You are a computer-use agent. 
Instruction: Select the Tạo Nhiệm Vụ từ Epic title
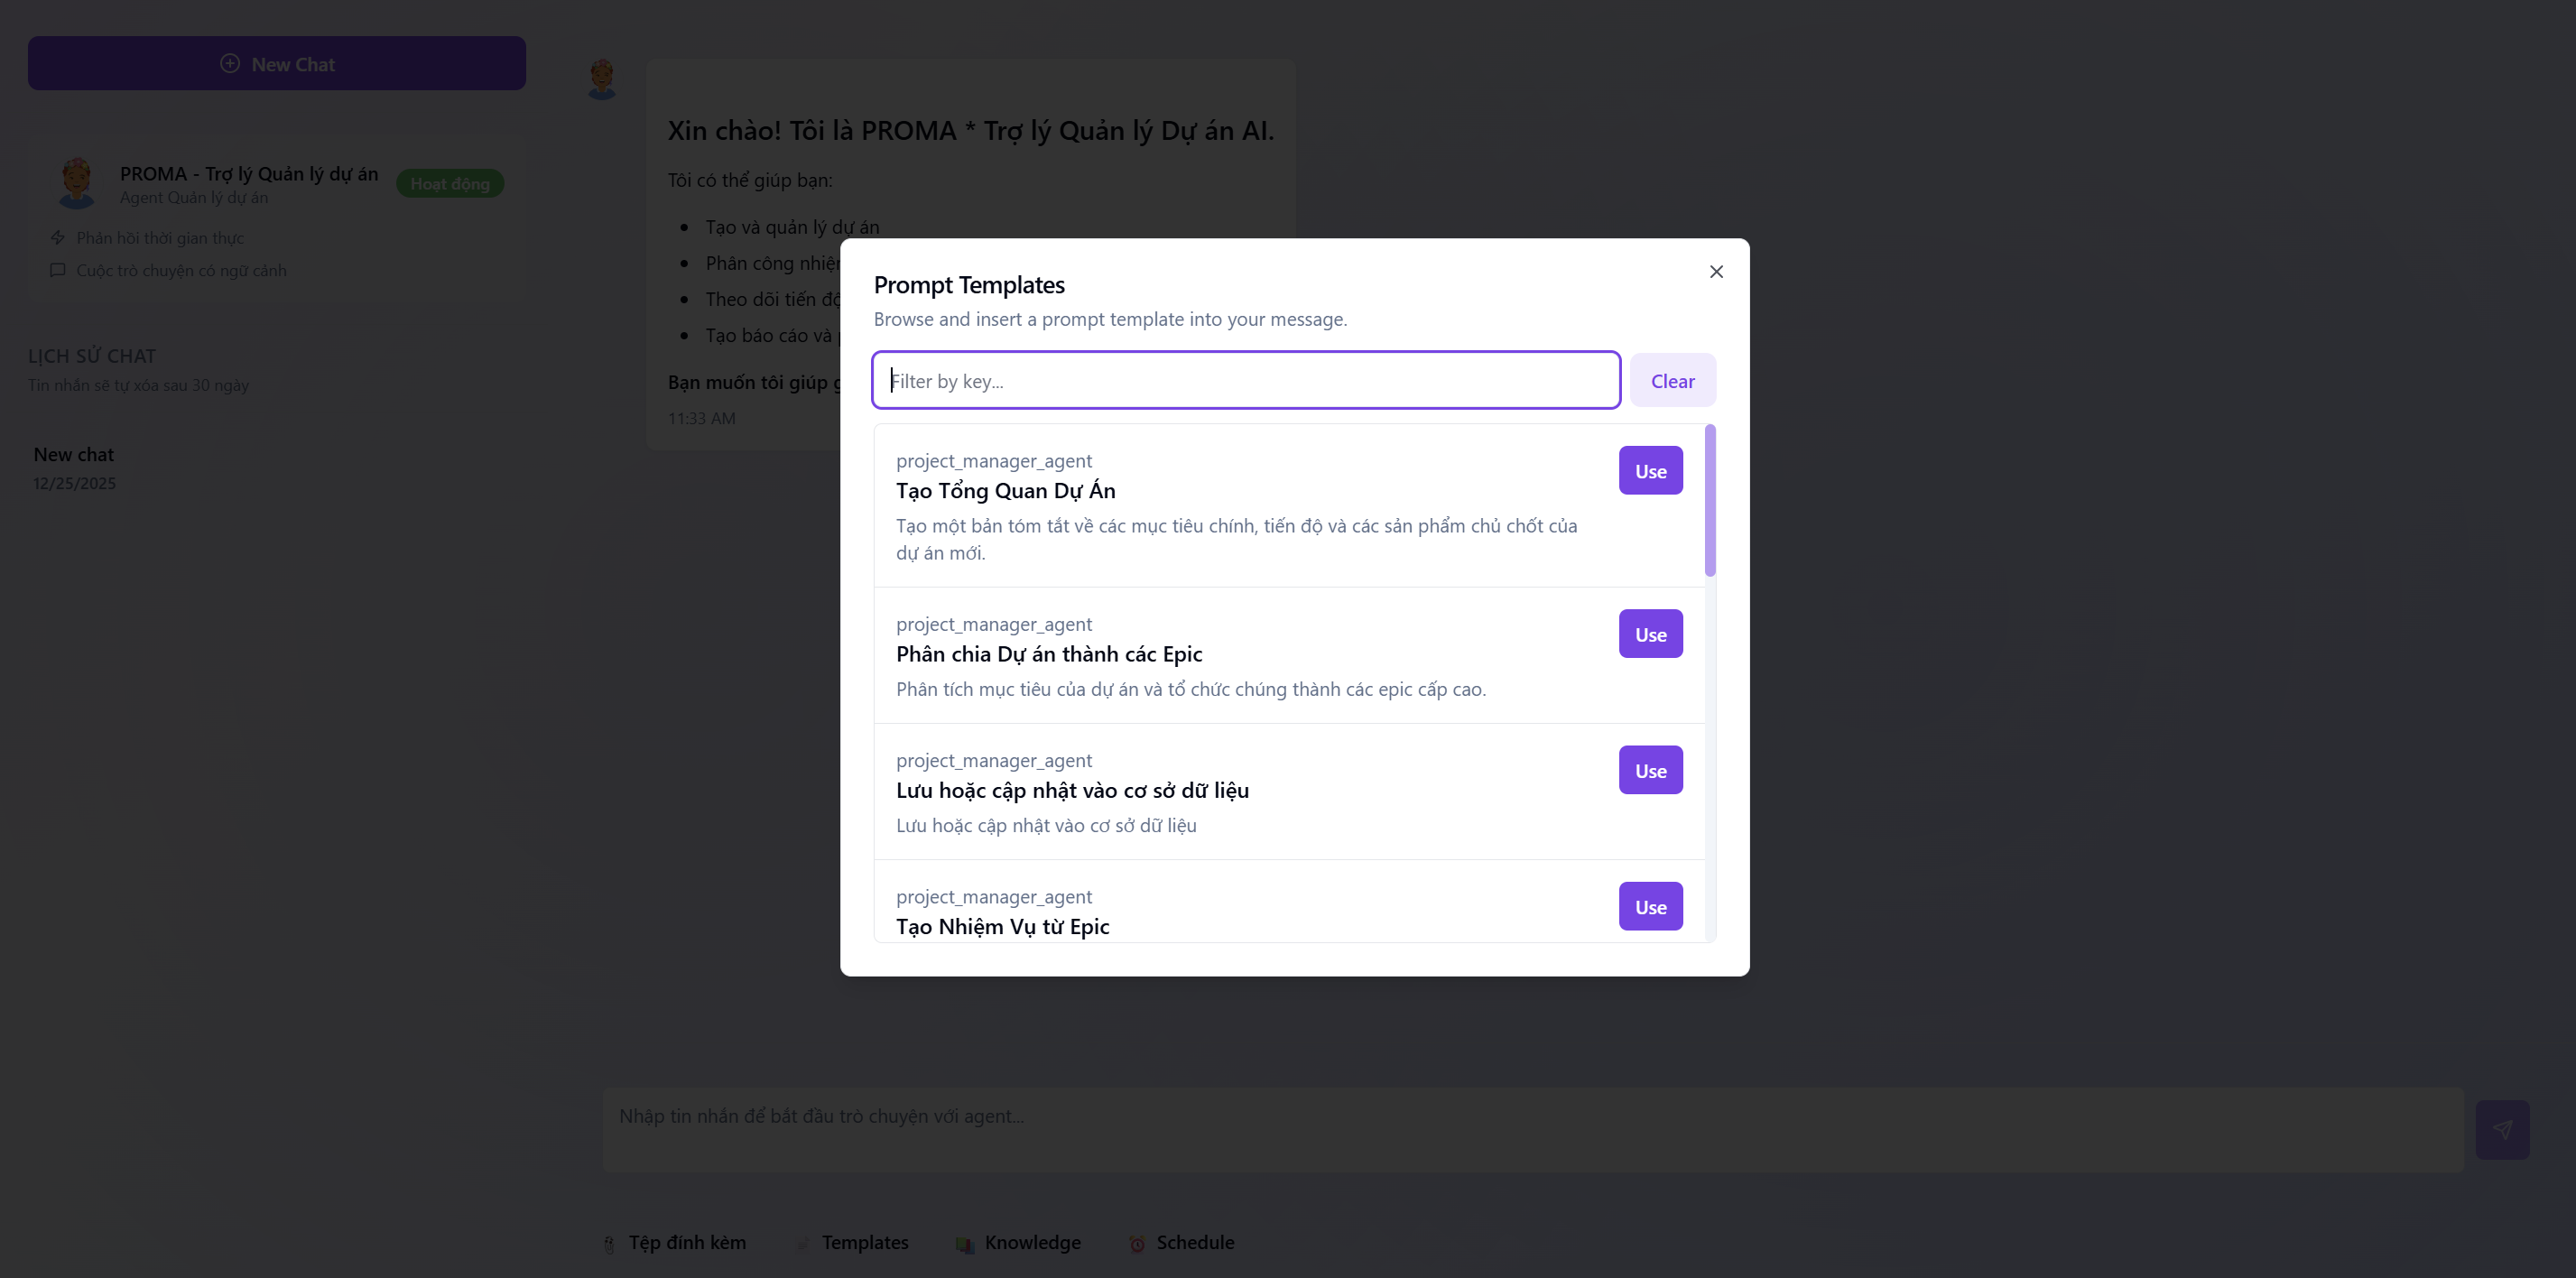pos(1002,927)
